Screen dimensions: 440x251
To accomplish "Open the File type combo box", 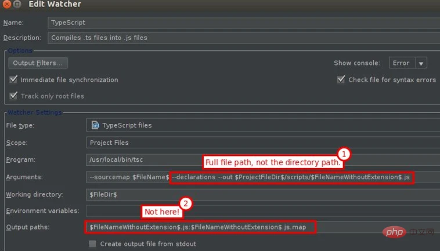I will (262, 125).
